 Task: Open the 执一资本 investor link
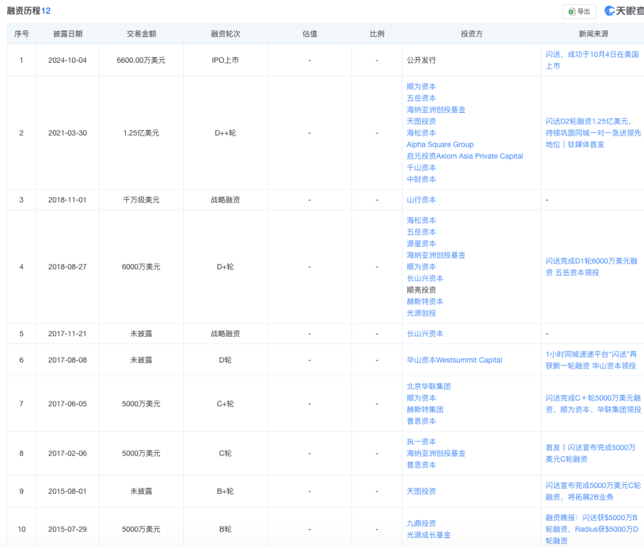coord(421,442)
